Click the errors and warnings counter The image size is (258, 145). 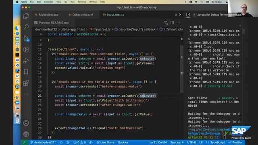80,142
